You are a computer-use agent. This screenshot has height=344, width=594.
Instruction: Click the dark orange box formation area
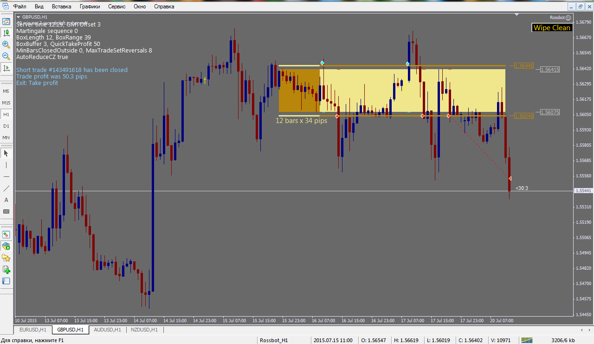tap(299, 91)
